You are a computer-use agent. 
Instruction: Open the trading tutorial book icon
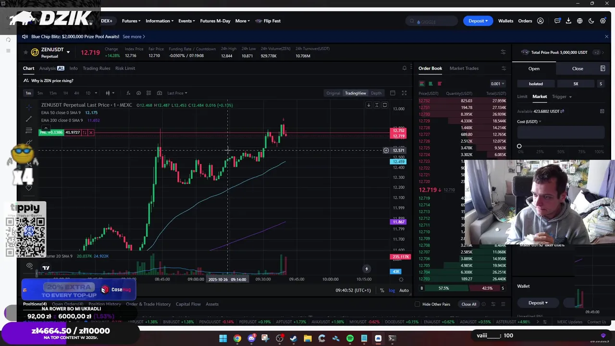point(603,69)
